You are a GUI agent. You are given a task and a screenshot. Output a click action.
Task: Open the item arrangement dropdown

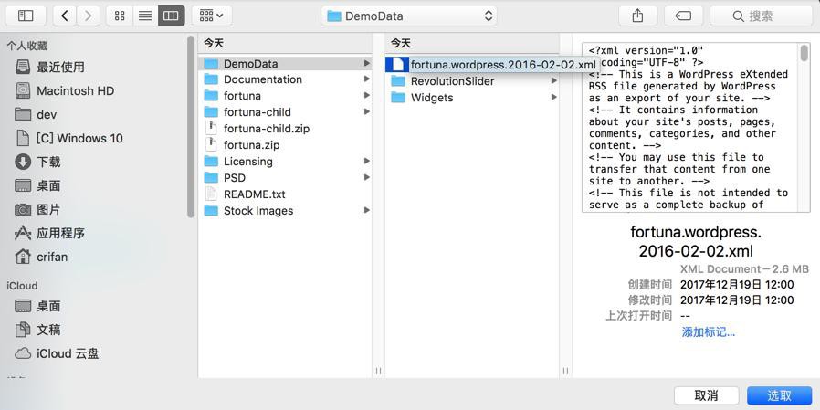click(211, 16)
